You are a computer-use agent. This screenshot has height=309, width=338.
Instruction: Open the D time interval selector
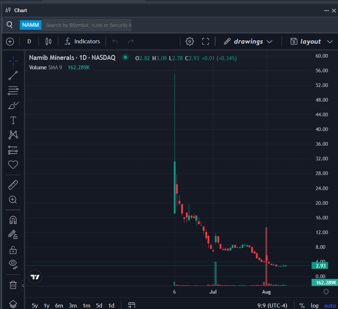pyautogui.click(x=29, y=41)
